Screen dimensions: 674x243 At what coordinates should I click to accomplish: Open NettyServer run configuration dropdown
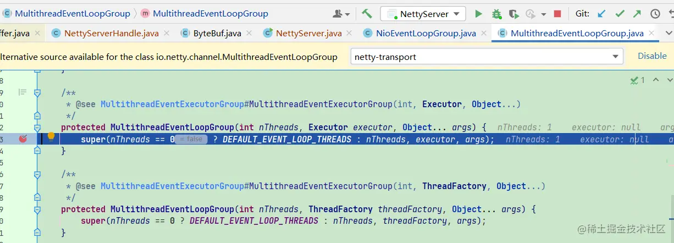[424, 14]
